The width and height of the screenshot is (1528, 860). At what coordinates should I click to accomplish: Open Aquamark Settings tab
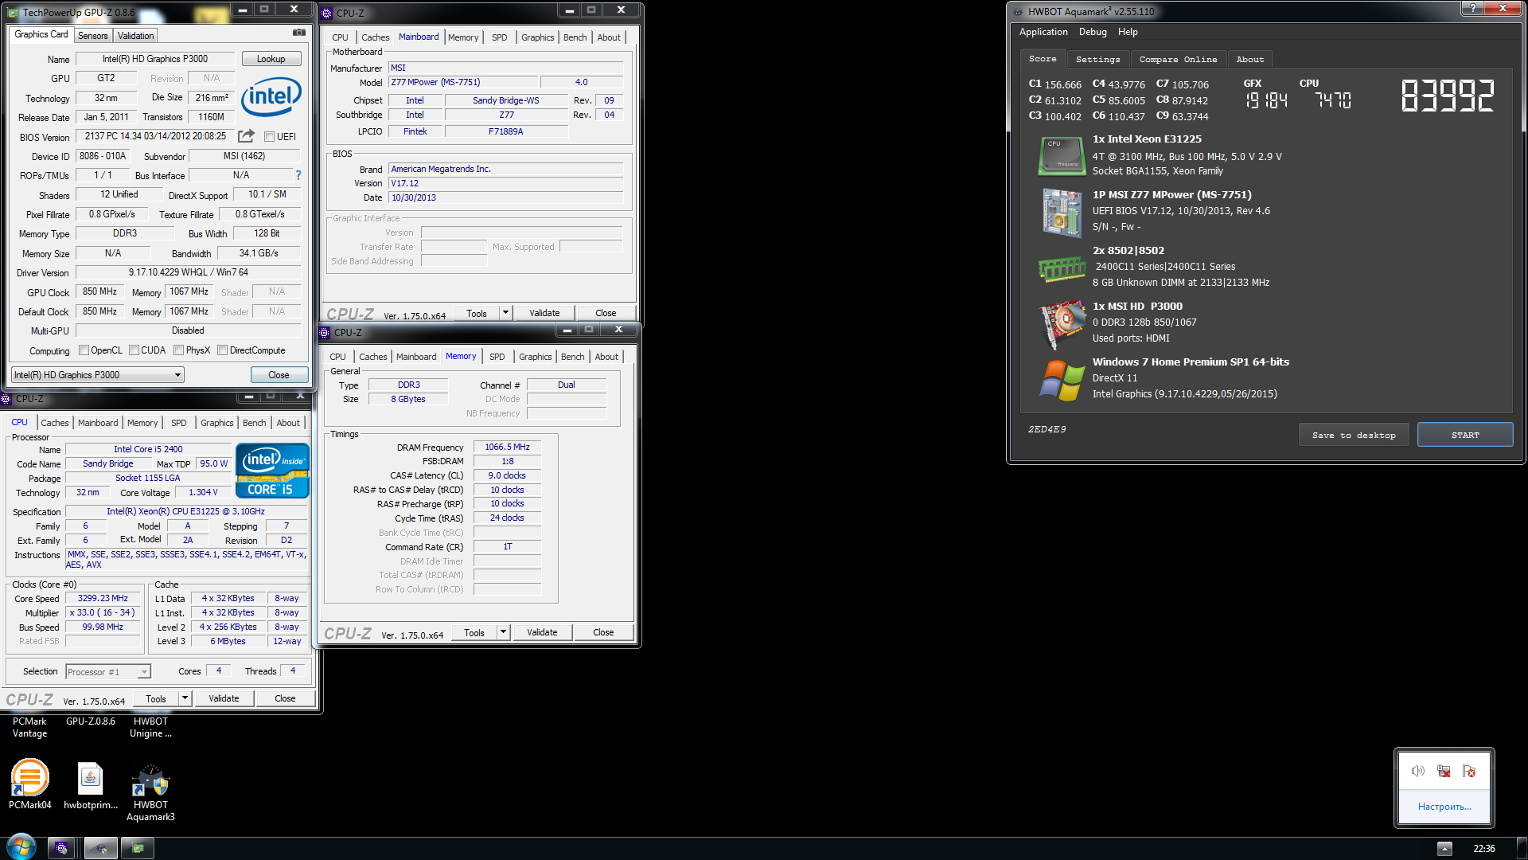[1097, 59]
